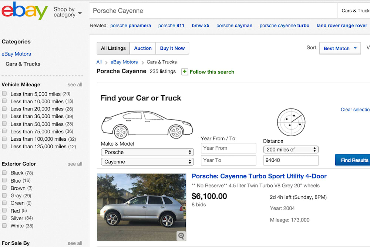Open the Best Match sort dropdown
Image resolution: width=370 pixels, height=247 pixels.
pyautogui.click(x=340, y=48)
